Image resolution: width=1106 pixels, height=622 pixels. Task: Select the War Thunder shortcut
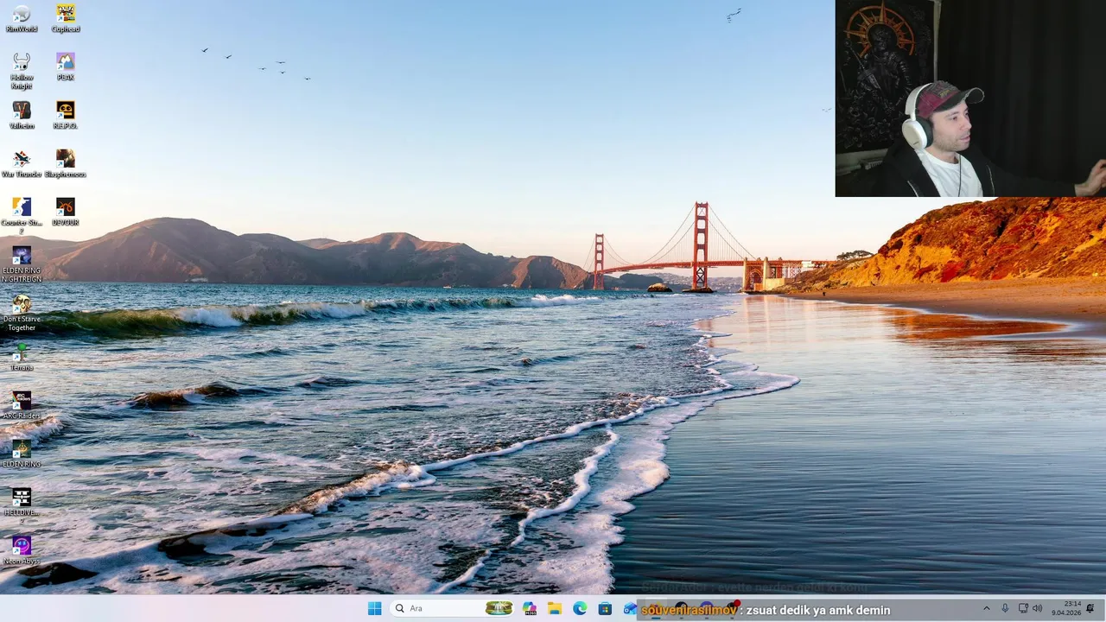click(x=22, y=163)
